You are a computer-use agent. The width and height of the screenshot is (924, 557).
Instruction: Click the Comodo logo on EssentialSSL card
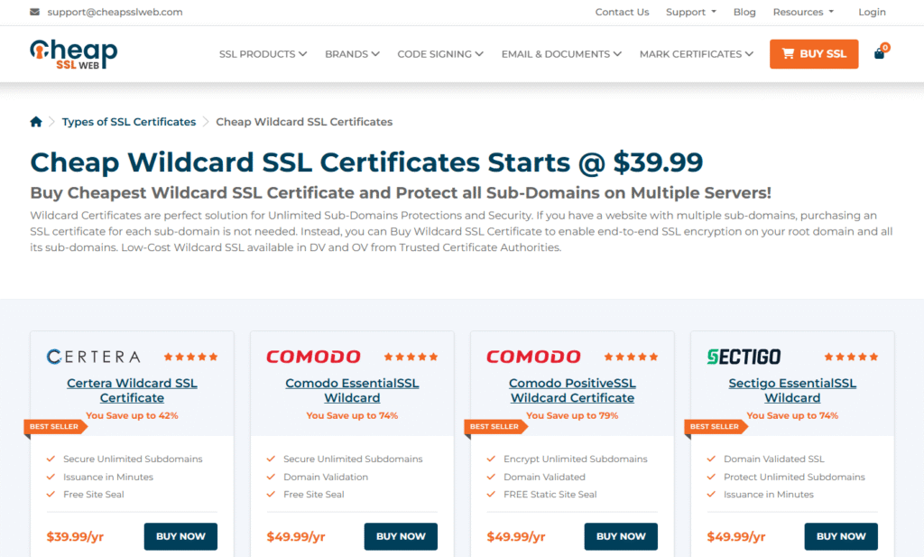point(313,357)
